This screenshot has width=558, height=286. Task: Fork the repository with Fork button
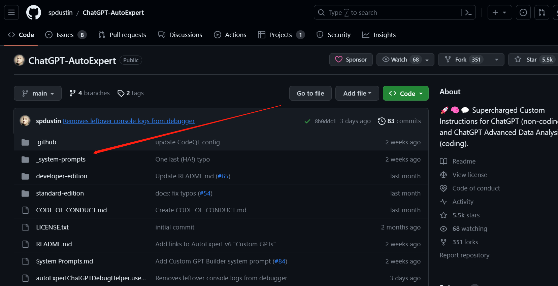click(x=463, y=60)
